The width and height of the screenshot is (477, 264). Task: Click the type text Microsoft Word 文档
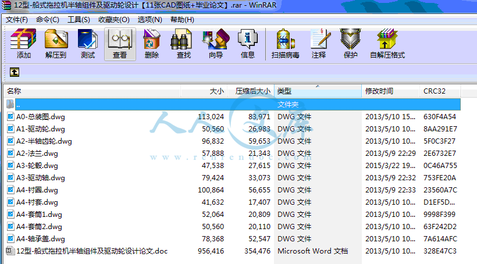[x=313, y=251]
